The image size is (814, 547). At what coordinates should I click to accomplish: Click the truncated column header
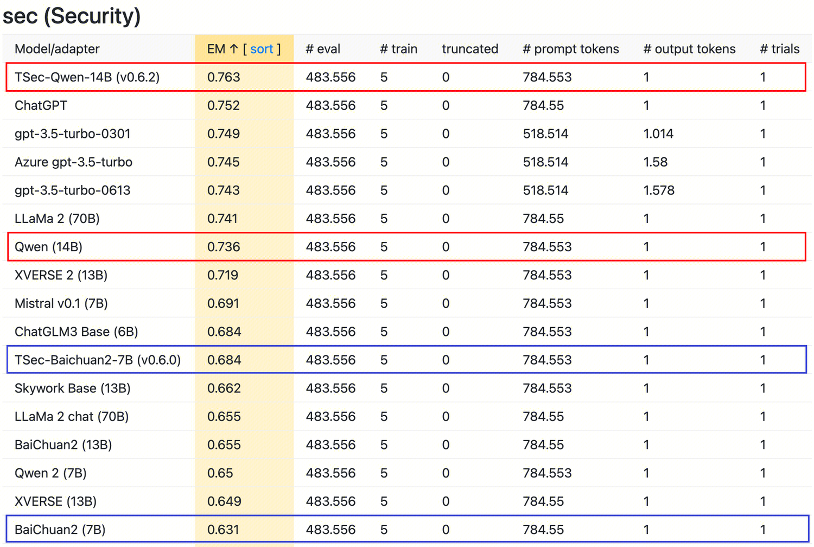[469, 49]
